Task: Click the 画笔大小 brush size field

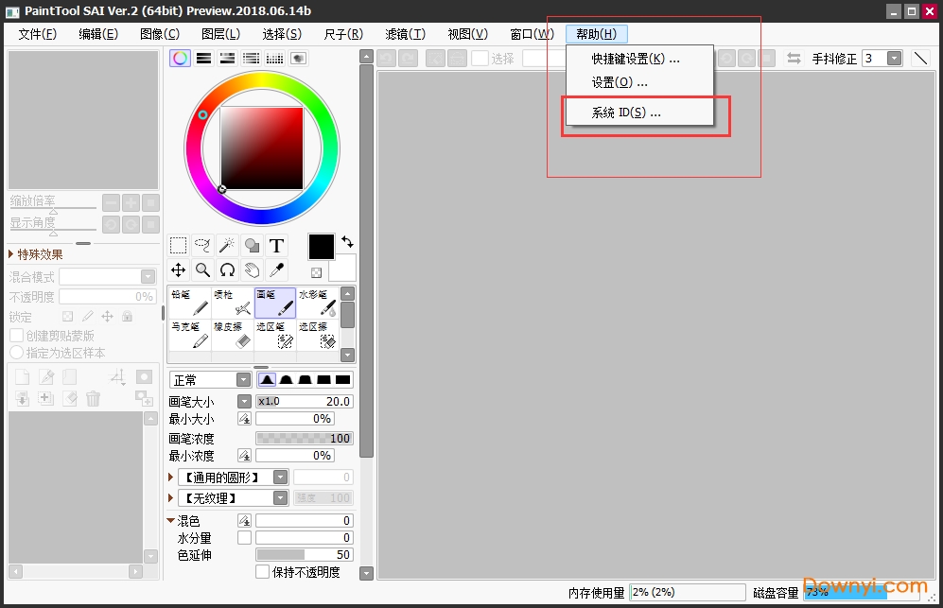Action: click(x=304, y=401)
